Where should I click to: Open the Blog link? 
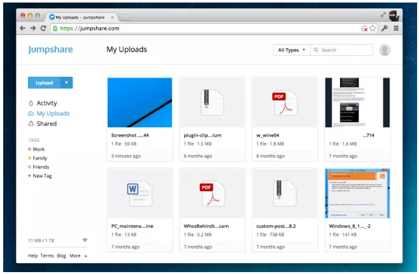(x=61, y=256)
